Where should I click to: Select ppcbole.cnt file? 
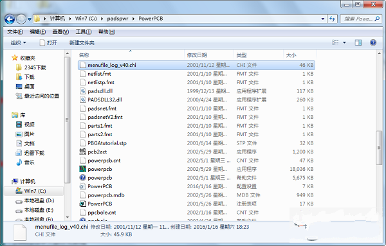pyautogui.click(x=102, y=213)
